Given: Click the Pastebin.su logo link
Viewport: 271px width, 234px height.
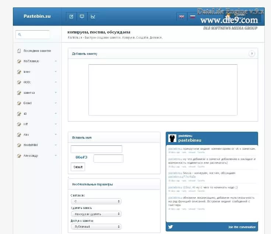Looking at the screenshot, I should coord(37,16).
